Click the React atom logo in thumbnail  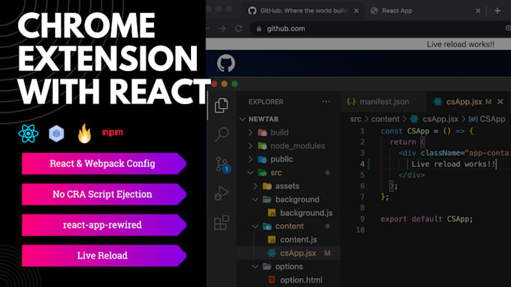click(x=29, y=133)
